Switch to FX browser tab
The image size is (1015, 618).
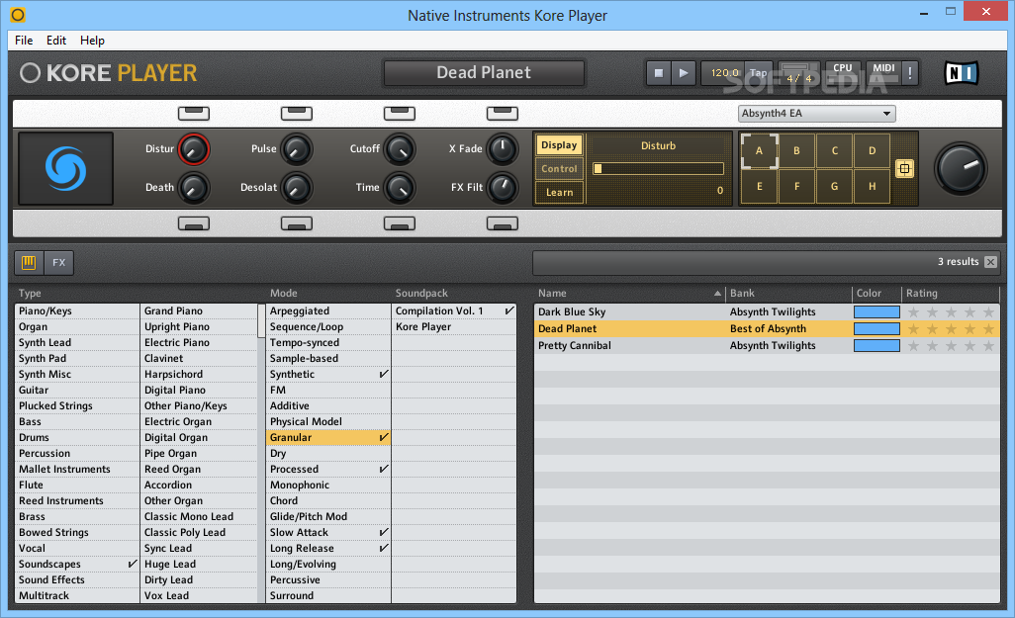[x=59, y=262]
